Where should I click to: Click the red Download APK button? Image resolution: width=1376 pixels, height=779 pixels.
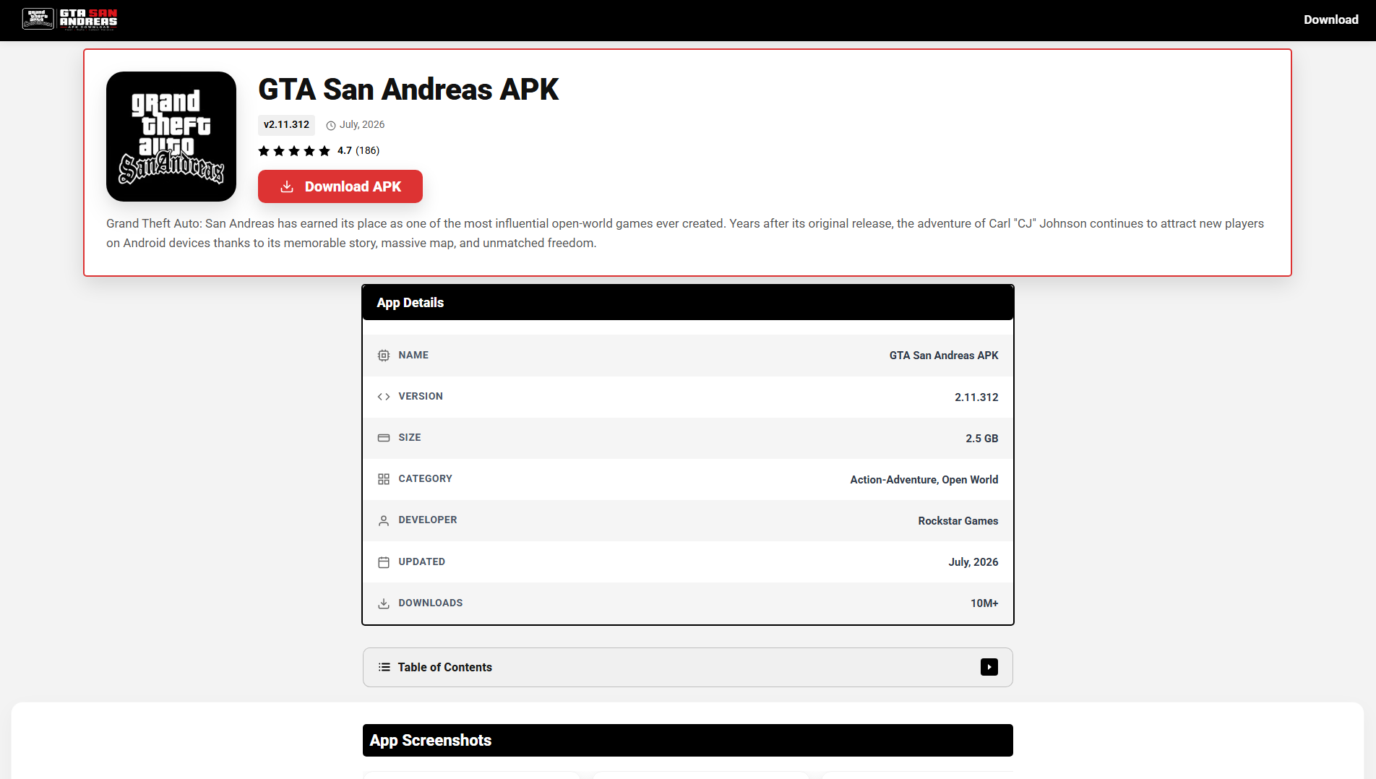[340, 186]
